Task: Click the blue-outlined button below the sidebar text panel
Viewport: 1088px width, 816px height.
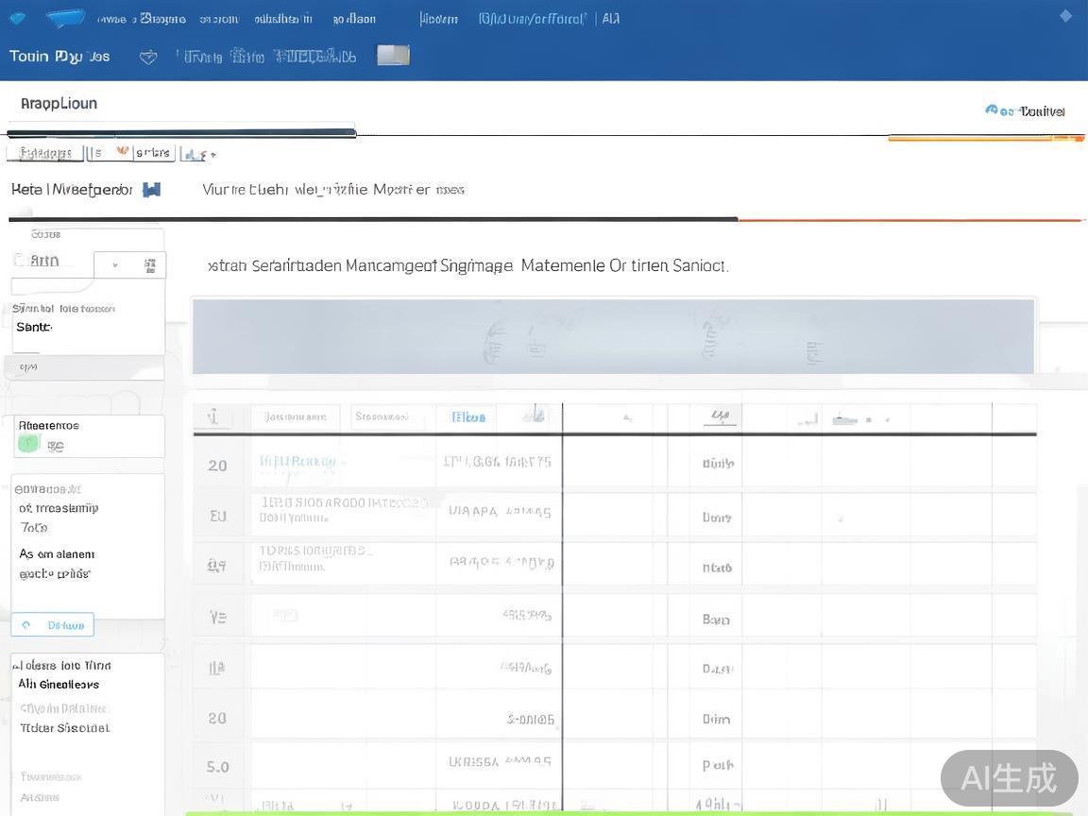Action: coord(53,624)
